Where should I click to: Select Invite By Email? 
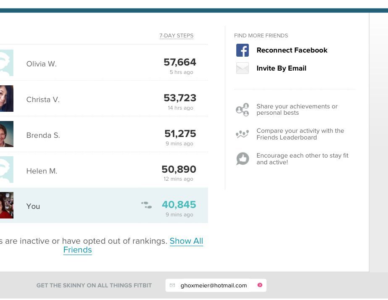281,68
